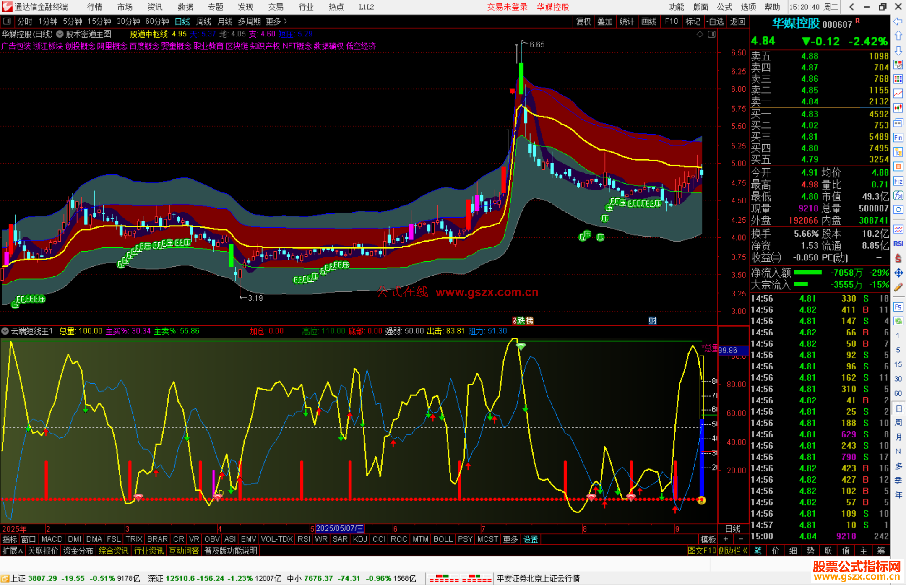
Task: Open the 模板 template menu
Action: [x=708, y=539]
